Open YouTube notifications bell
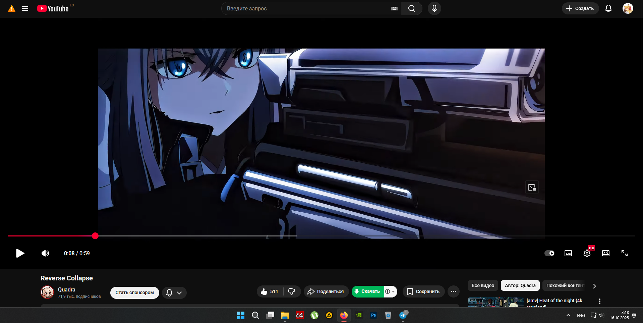 (608, 8)
